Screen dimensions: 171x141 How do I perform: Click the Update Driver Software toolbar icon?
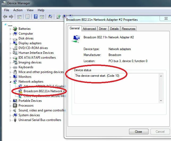coord(58,17)
